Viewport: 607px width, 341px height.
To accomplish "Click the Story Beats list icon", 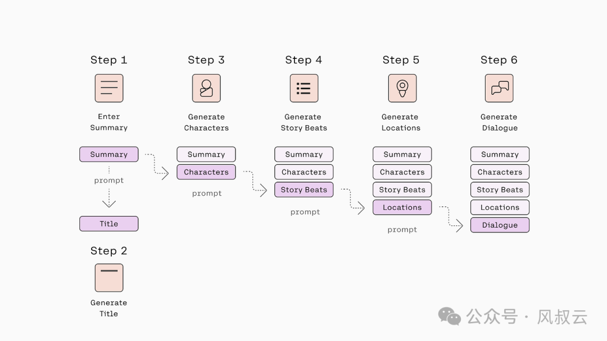I will point(303,88).
